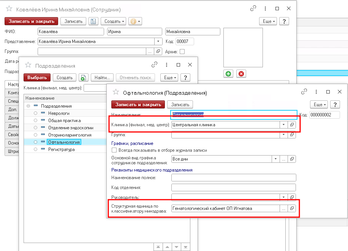Viewport: 348px width, 251px height.
Task: Open Центральная клиника record via open icon
Action: coord(292,125)
